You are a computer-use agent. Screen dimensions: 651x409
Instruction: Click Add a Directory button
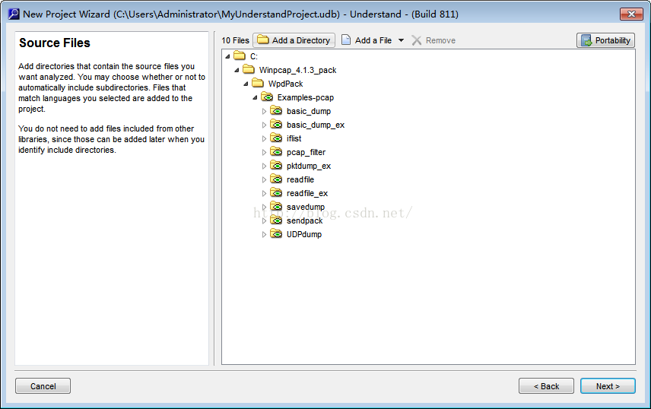point(294,40)
